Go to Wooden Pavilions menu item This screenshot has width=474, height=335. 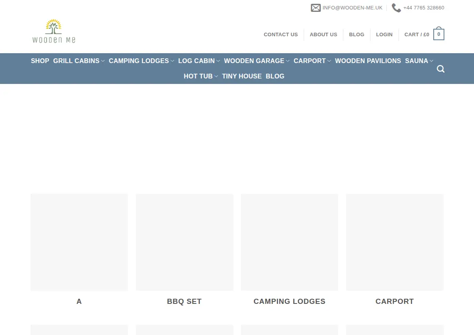(368, 61)
